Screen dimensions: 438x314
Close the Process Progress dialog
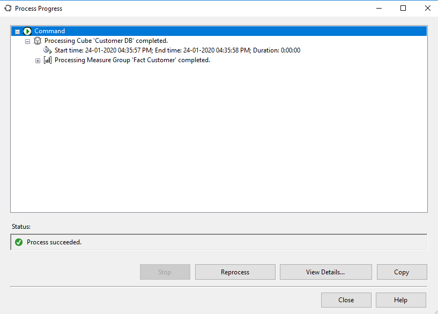346,300
